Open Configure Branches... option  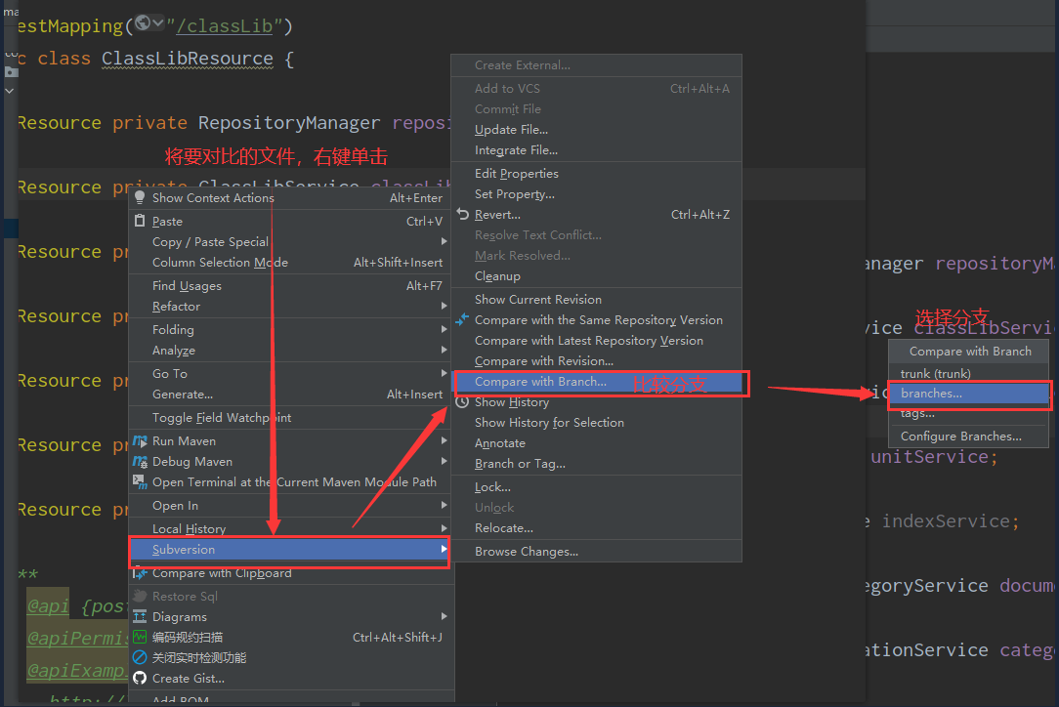point(968,437)
